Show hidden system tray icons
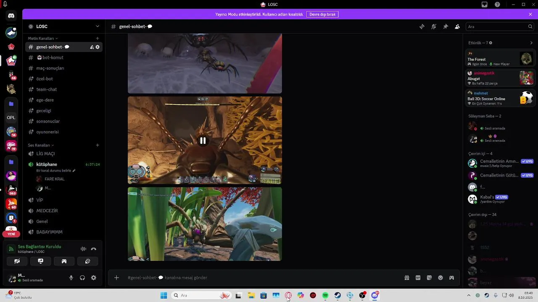 (469, 295)
